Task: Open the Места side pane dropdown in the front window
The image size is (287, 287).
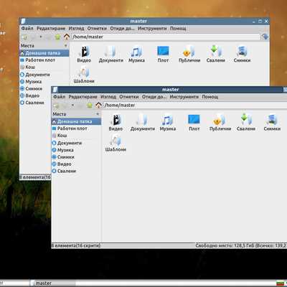Action: [98, 114]
